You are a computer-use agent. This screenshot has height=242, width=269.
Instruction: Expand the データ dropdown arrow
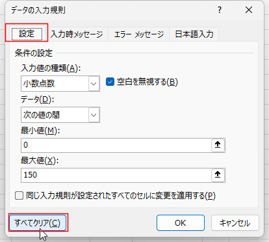(x=94, y=114)
